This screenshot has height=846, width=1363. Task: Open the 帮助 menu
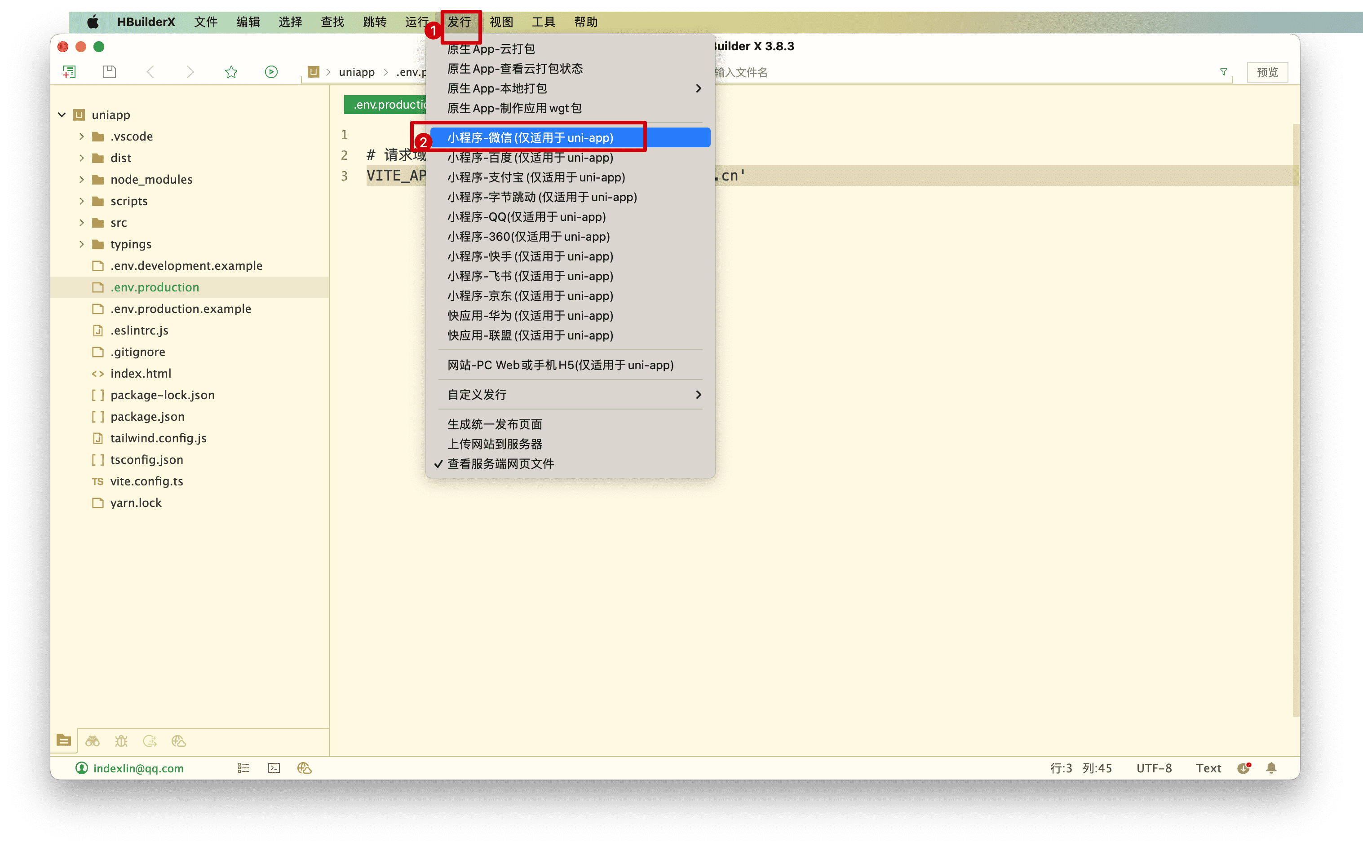(x=586, y=22)
